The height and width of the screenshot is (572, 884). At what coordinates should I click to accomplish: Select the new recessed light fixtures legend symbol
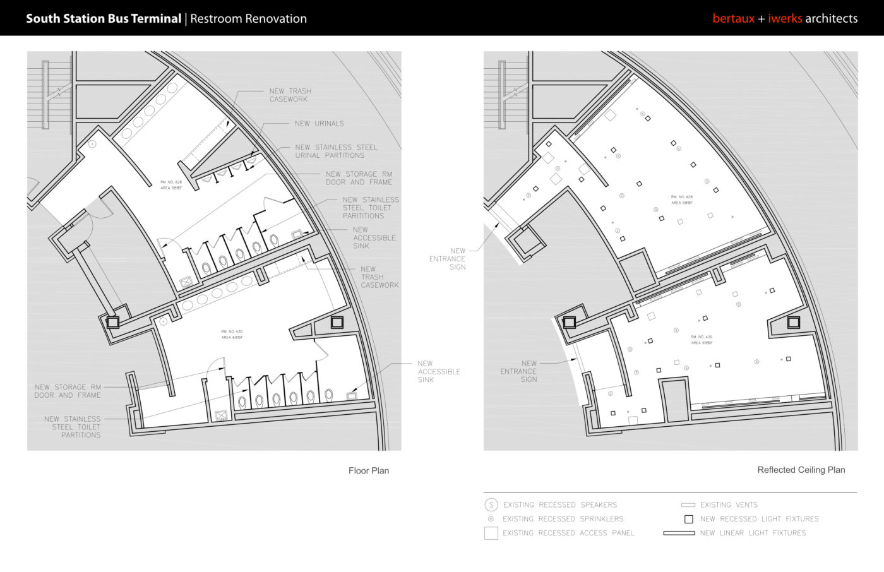tap(689, 519)
